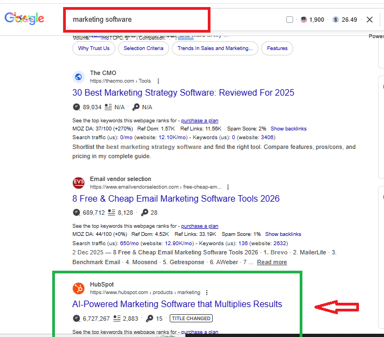Open 2632 website keywords link
The image size is (384, 337).
(280, 244)
